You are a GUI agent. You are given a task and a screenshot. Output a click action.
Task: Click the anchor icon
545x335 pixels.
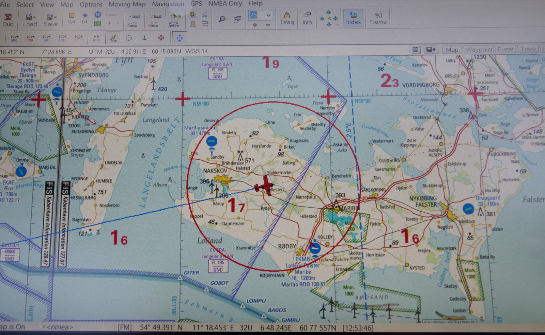[144, 38]
